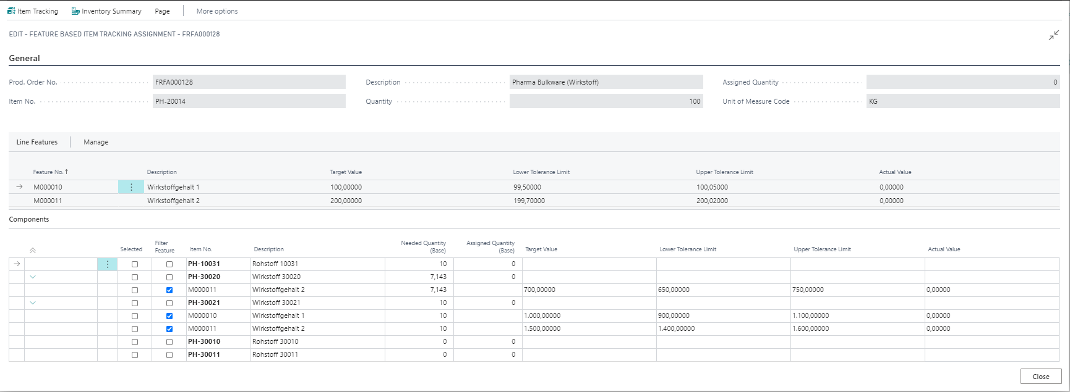The height and width of the screenshot is (392, 1070).
Task: Click Lower Tolerance Limit value 99,50000
Action: click(527, 187)
